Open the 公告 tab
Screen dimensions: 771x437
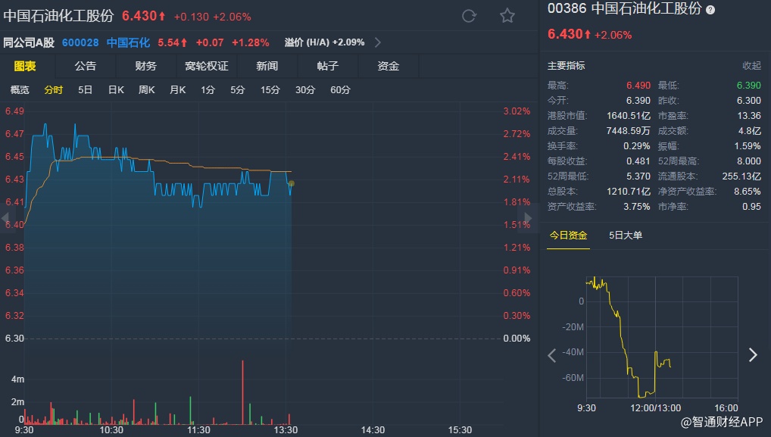point(86,66)
